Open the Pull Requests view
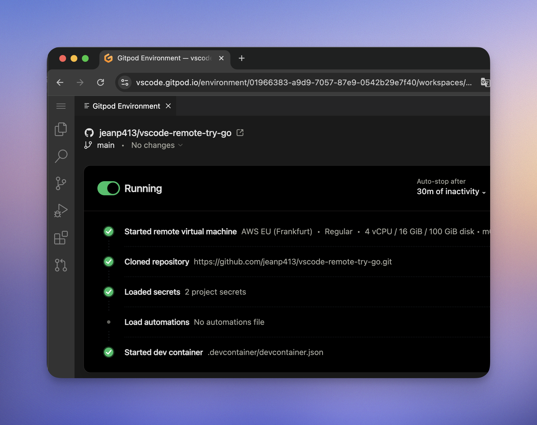 click(61, 265)
